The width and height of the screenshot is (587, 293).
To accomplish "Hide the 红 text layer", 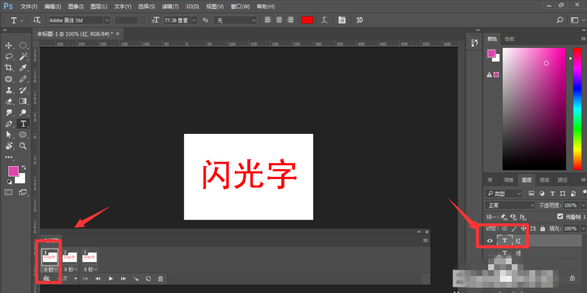I will [490, 241].
